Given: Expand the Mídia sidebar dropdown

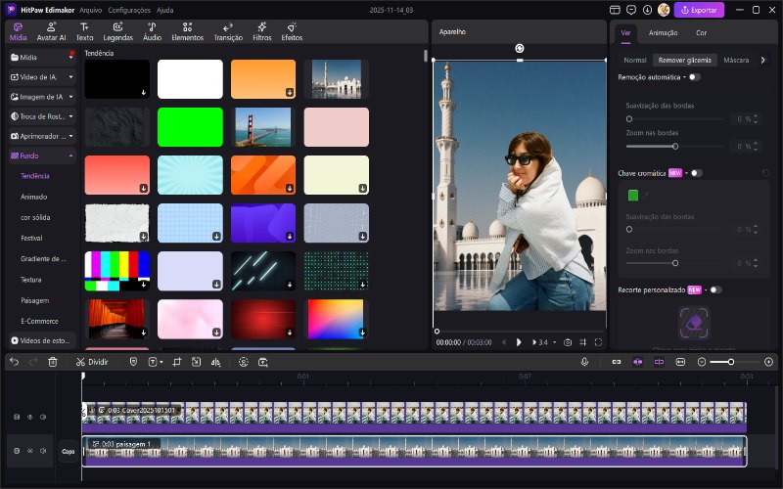Looking at the screenshot, I should (x=70, y=58).
